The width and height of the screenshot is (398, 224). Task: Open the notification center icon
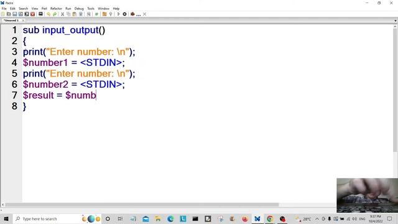390,218
